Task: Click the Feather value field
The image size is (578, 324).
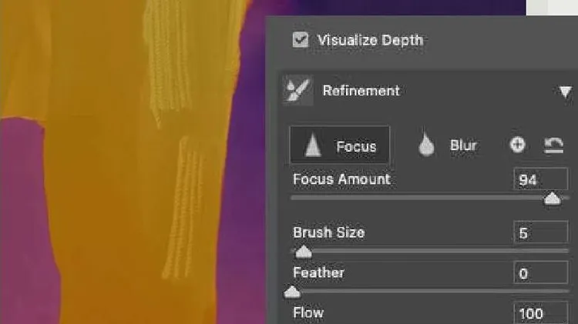Action: (540, 273)
